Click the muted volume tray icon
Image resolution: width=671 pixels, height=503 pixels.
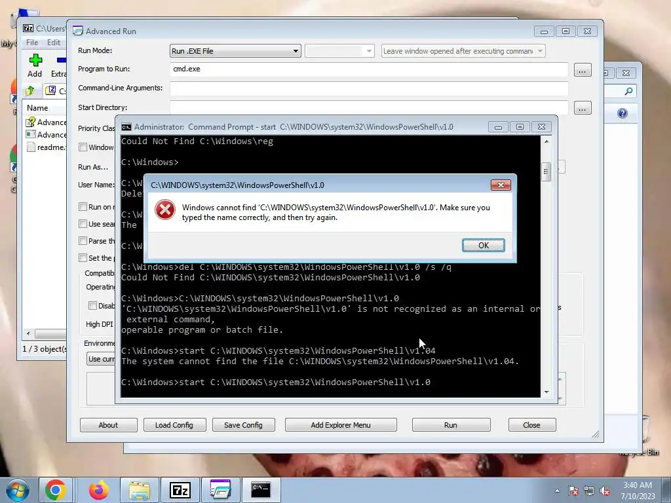coord(605,491)
